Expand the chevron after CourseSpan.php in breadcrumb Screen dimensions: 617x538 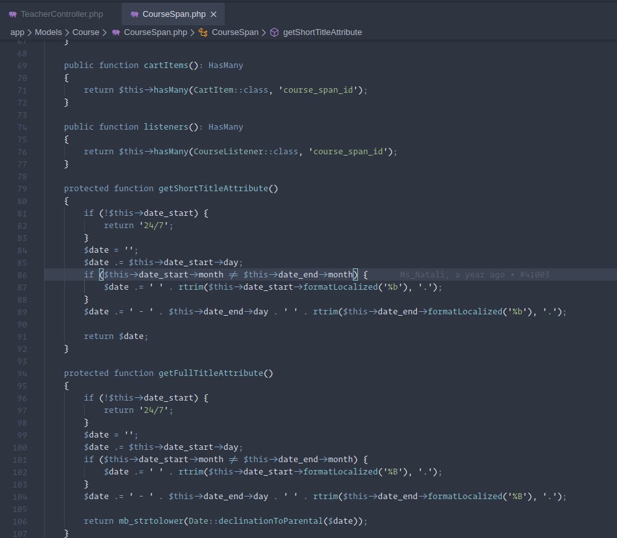pyautogui.click(x=192, y=32)
